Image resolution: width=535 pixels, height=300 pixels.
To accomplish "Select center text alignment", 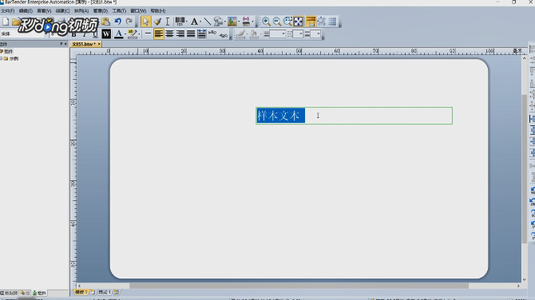I will (169, 34).
